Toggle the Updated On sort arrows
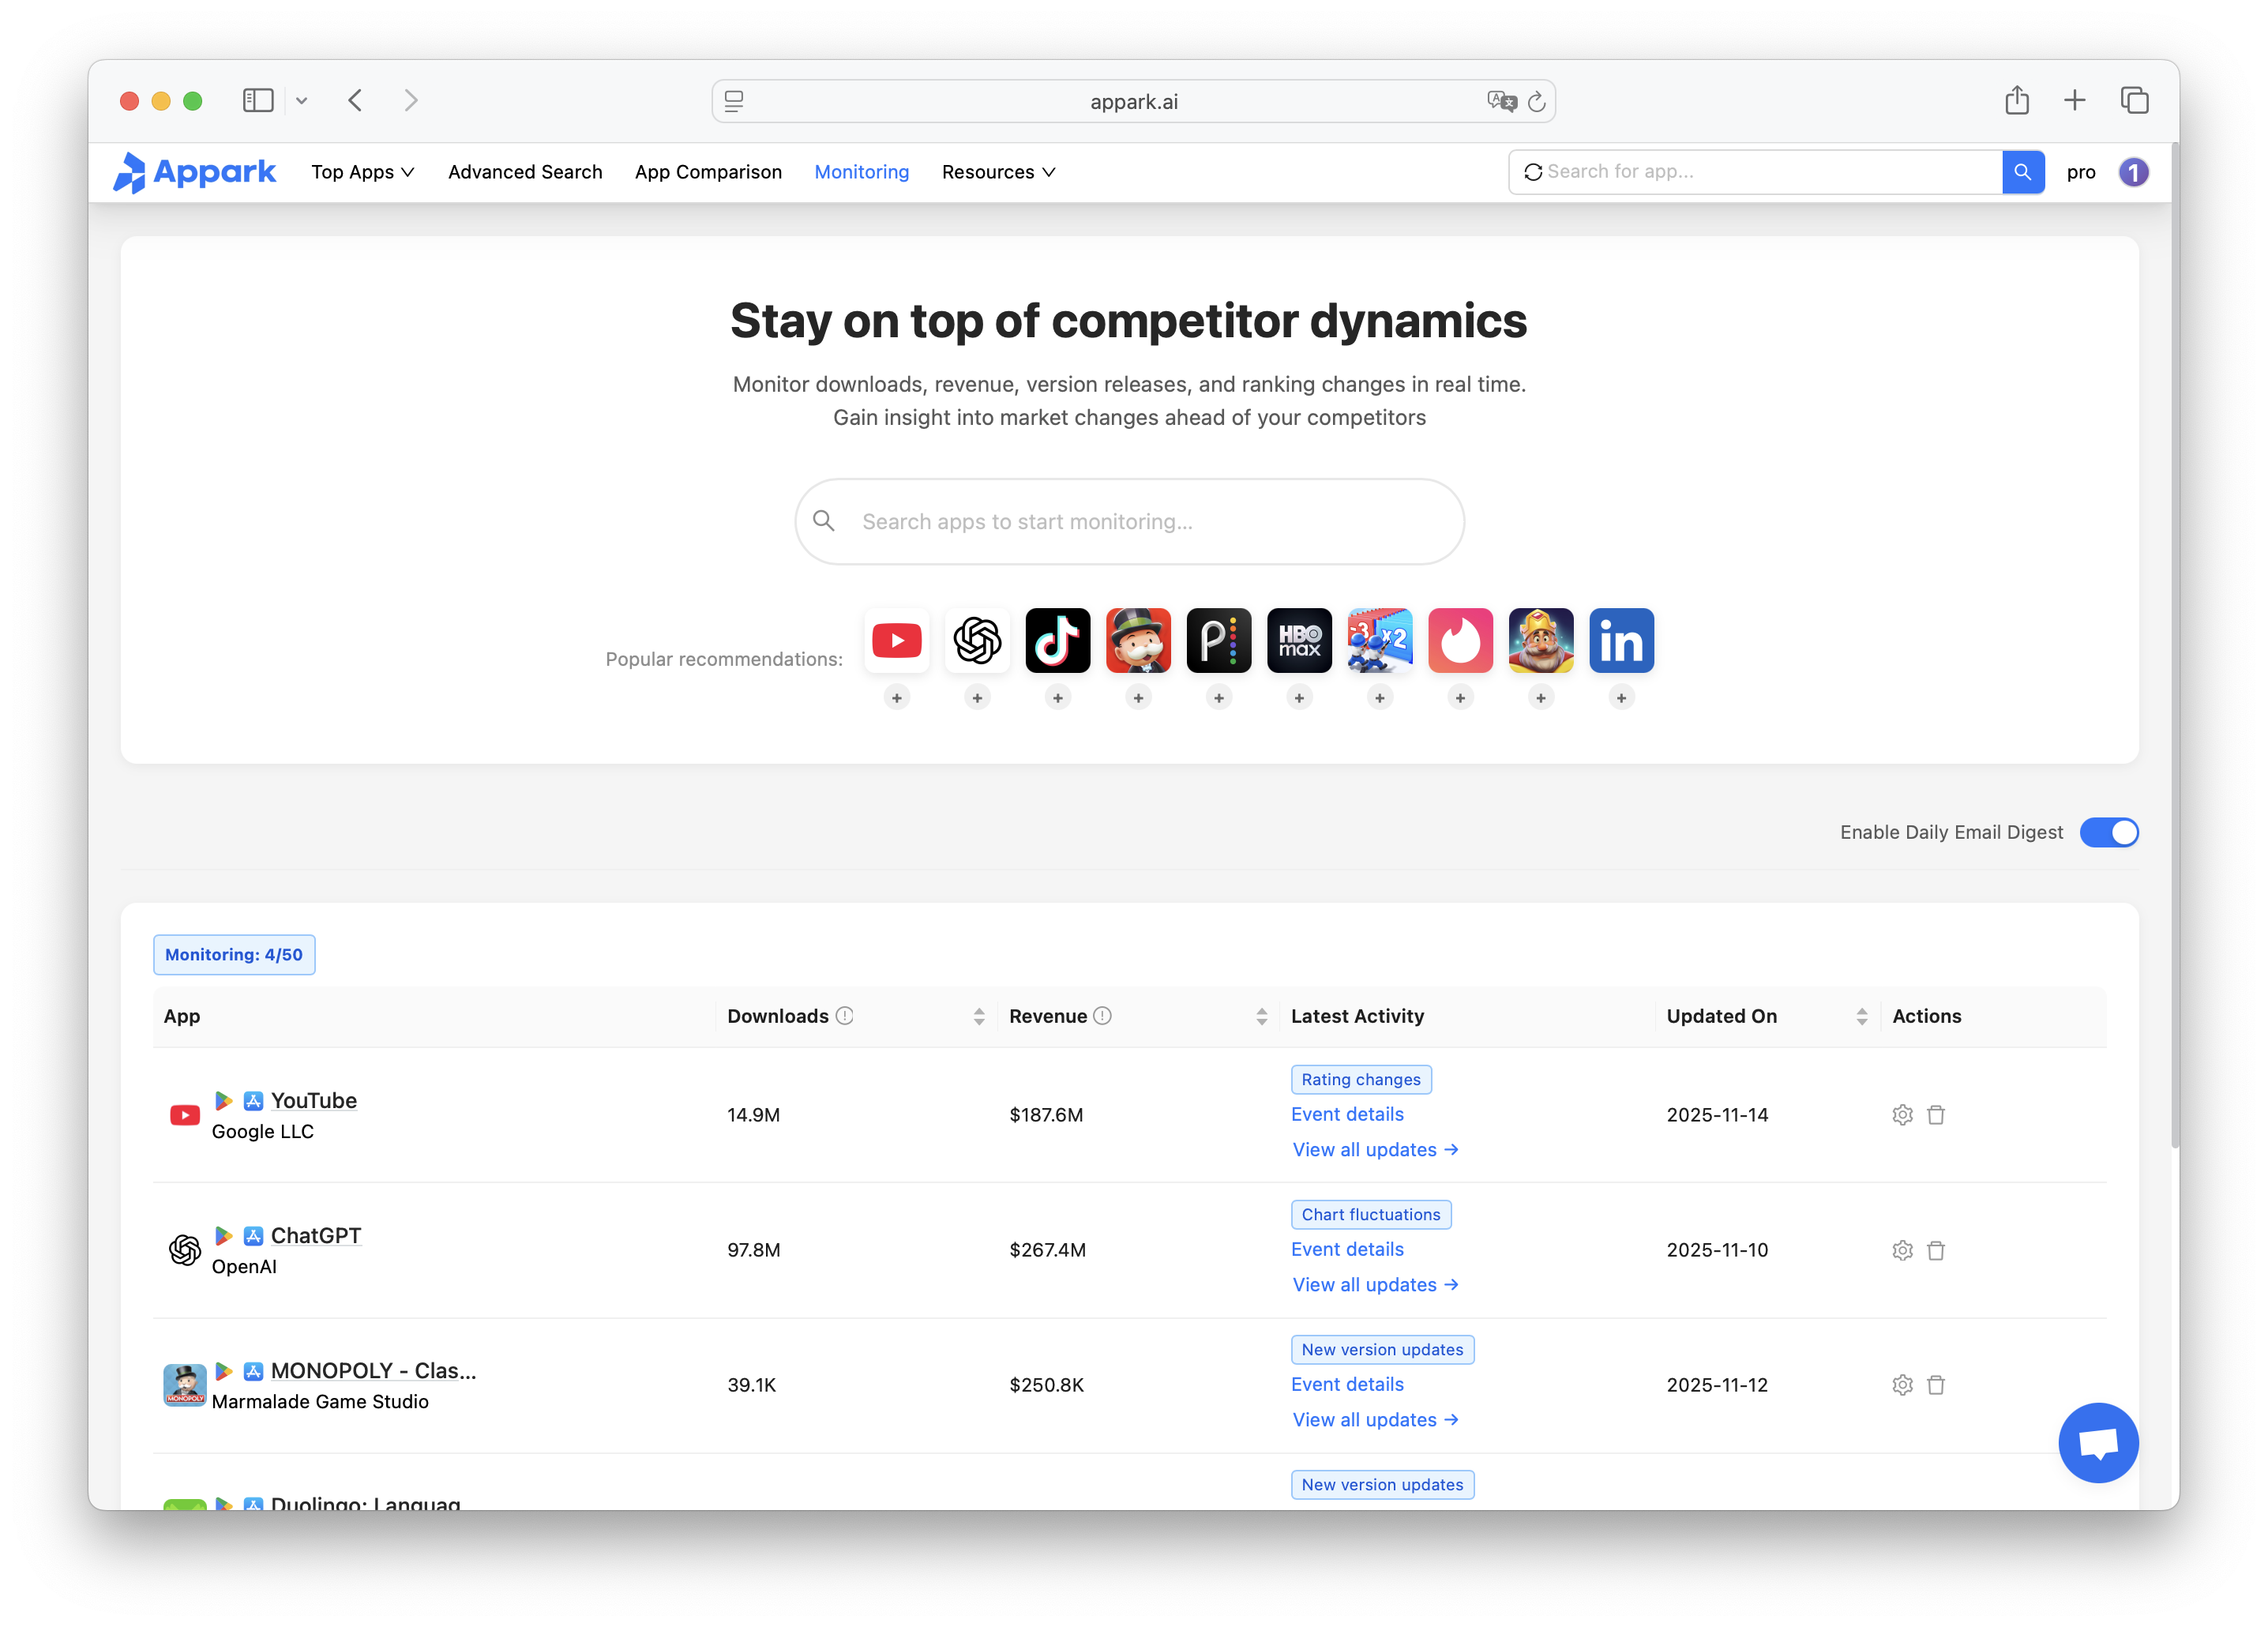This screenshot has height=1627, width=2268. point(1861,1016)
